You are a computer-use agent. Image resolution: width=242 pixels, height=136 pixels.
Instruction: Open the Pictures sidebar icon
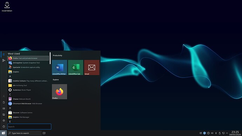coord(4,108)
